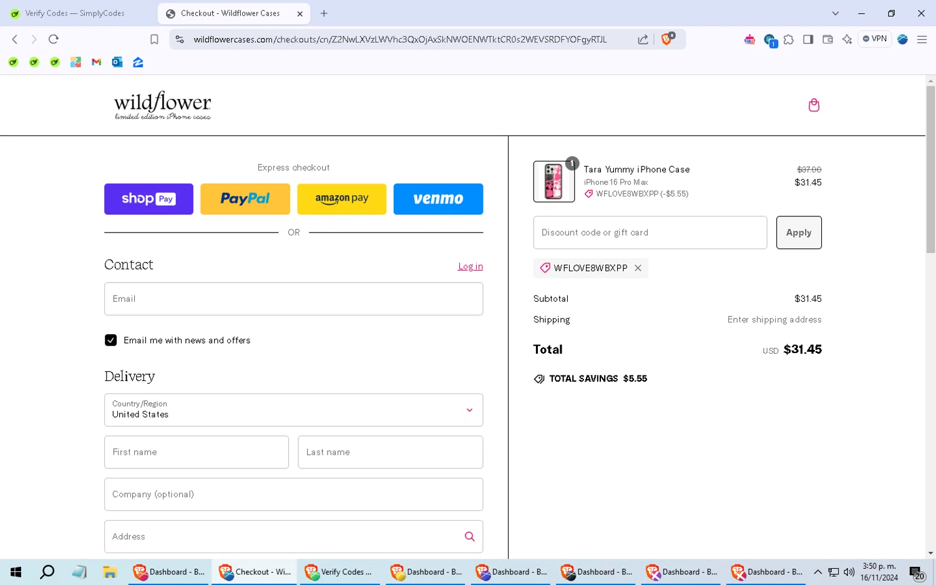Uncheck Email me with news and offers

pyautogui.click(x=110, y=340)
